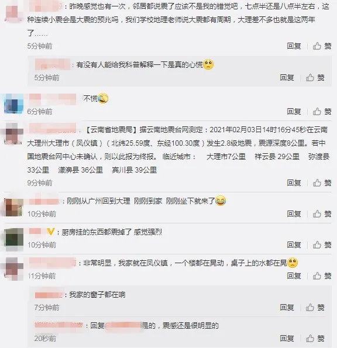Like the topmost comment posted 5分钟前

[322, 46]
